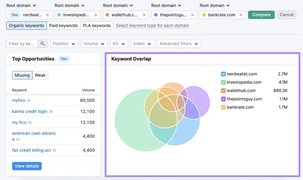Remove the investopedia domain with X

point(96,15)
